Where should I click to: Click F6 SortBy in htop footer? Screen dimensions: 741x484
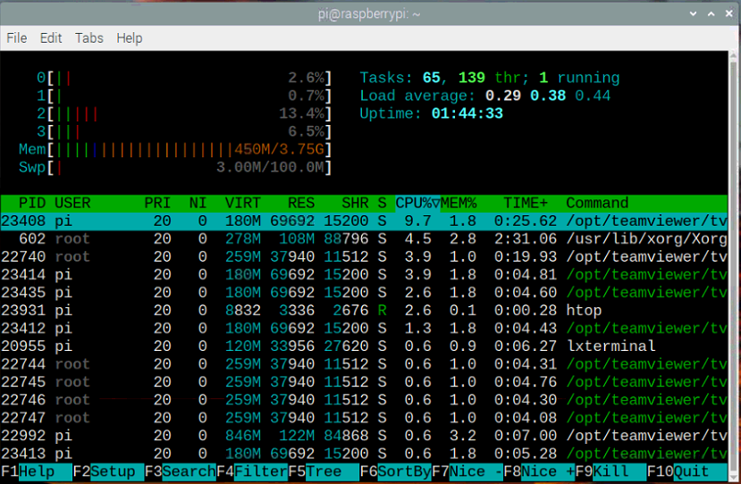[x=396, y=471]
